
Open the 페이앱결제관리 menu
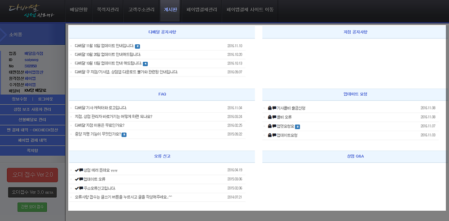(x=202, y=10)
